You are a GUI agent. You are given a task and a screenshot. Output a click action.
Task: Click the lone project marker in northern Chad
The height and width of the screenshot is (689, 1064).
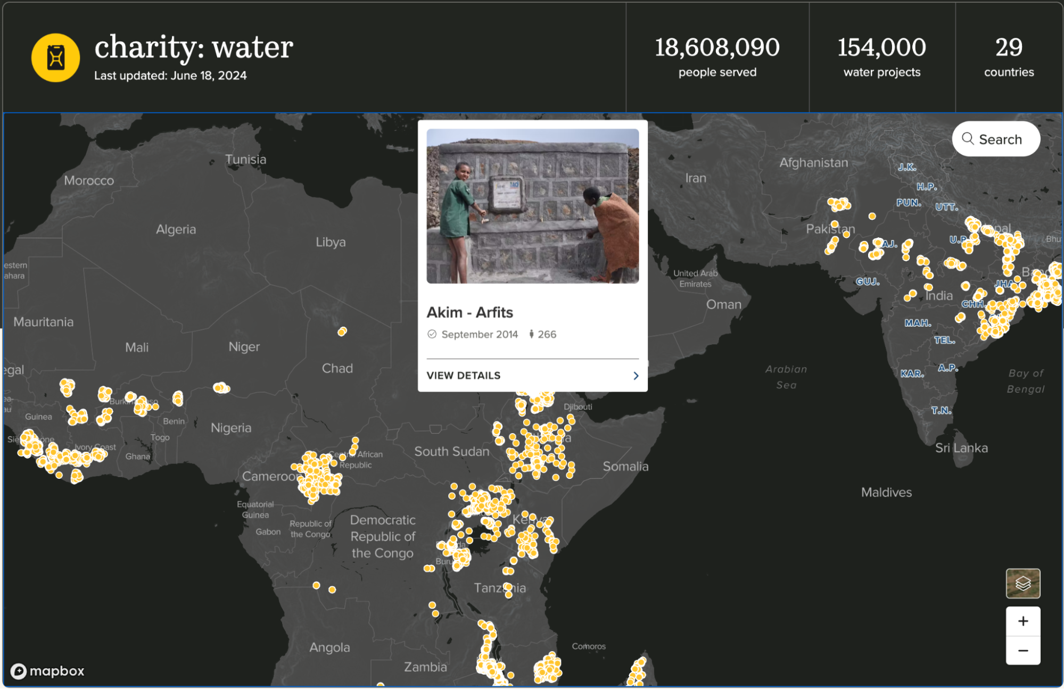pos(342,331)
